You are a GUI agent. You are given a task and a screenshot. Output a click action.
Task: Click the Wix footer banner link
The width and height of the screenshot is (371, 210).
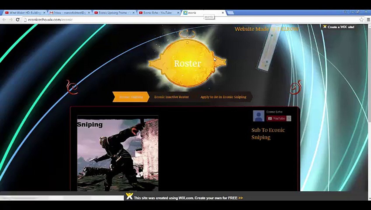(188, 198)
